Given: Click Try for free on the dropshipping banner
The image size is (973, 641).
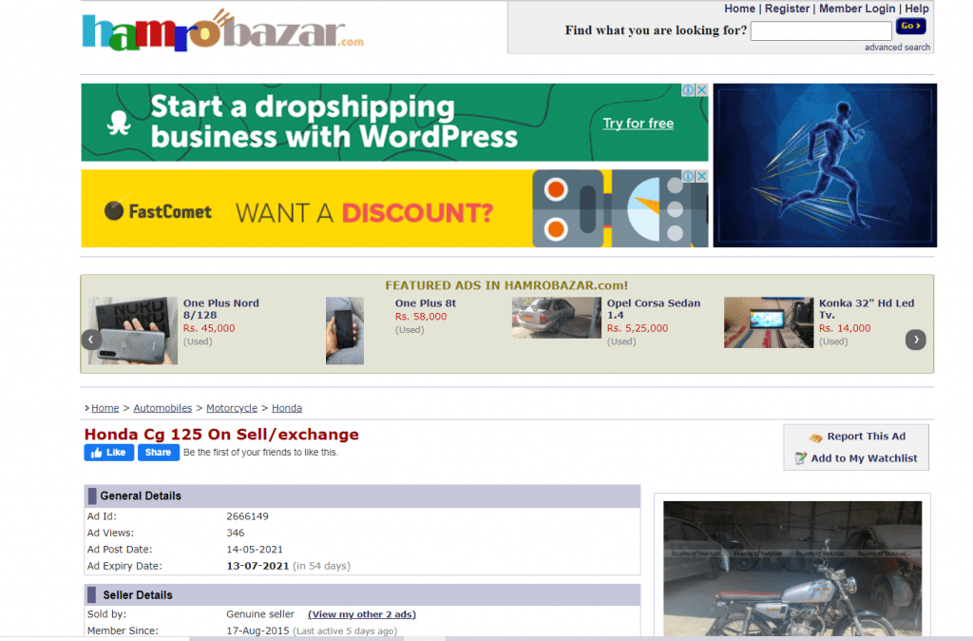Looking at the screenshot, I should [x=640, y=124].
